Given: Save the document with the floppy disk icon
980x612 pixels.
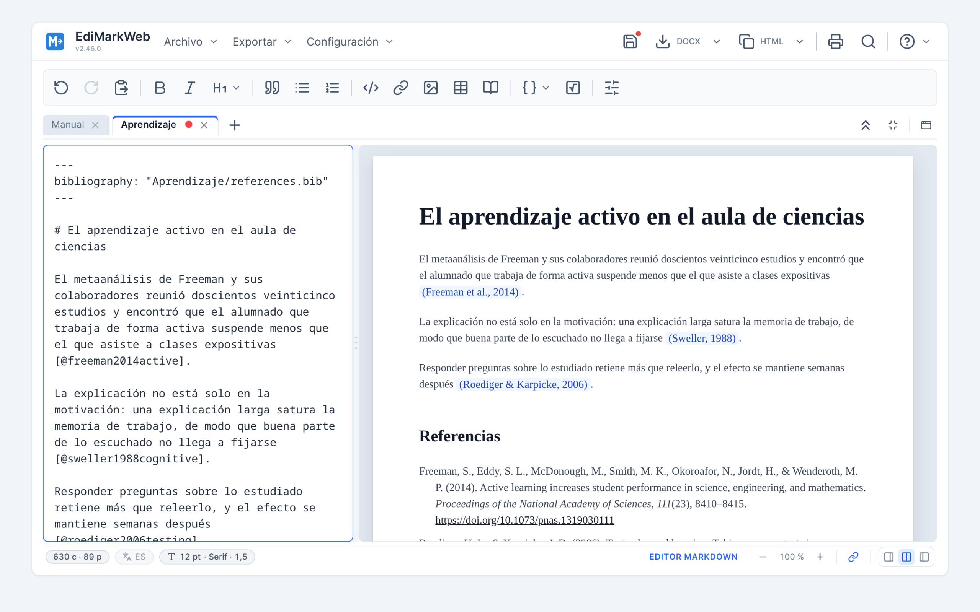Looking at the screenshot, I should tap(630, 41).
